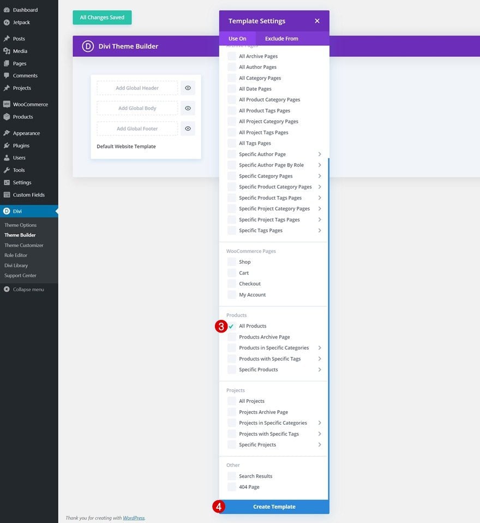The image size is (480, 523).
Task: Check the Shop checkbox
Action: click(232, 262)
